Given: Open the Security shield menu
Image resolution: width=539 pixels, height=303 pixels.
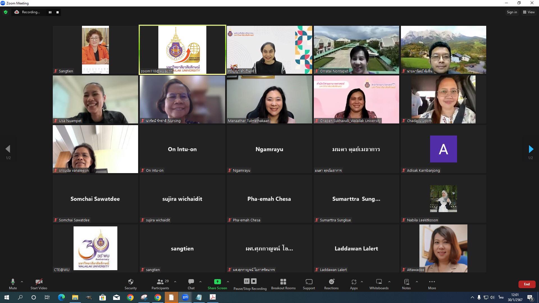Looking at the screenshot, I should tap(131, 284).
